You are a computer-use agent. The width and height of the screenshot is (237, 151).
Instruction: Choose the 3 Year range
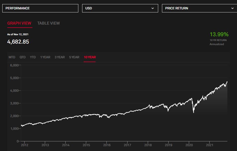60,57
